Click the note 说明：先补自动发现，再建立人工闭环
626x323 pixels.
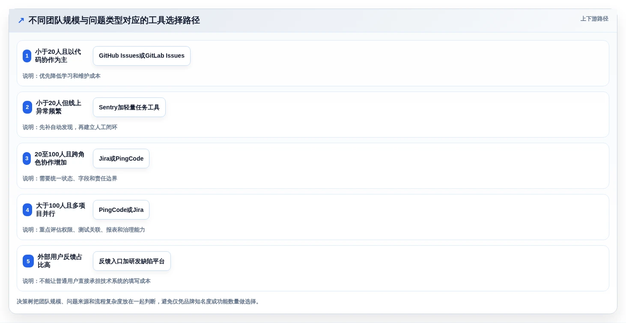point(70,127)
